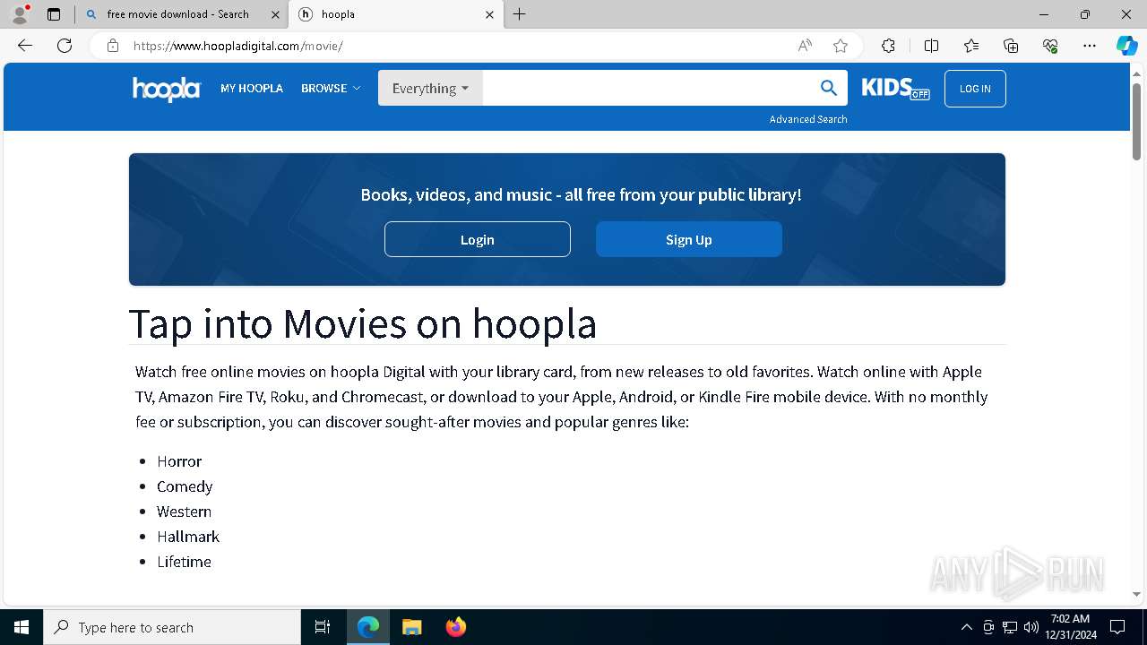Refresh the current page
This screenshot has height=645, width=1147.
click(x=65, y=46)
